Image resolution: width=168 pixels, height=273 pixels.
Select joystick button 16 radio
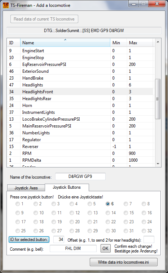[144, 213]
